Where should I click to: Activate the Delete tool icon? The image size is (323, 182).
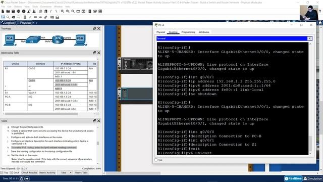pos(14,17)
